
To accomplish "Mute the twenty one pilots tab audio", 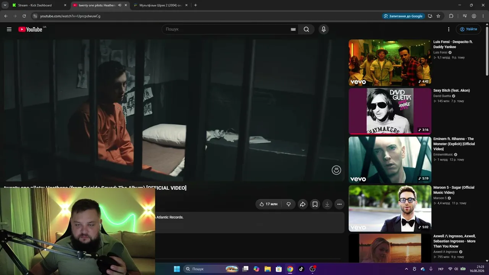I will 120,5.
